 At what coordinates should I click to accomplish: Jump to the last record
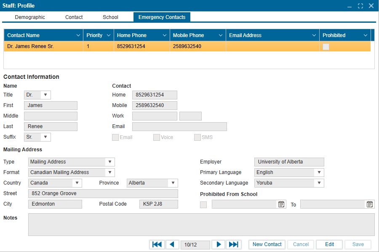point(233,244)
